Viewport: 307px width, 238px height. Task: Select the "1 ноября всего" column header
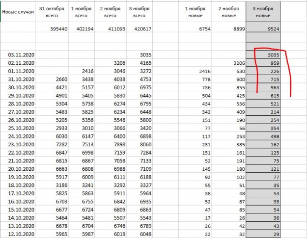point(83,12)
